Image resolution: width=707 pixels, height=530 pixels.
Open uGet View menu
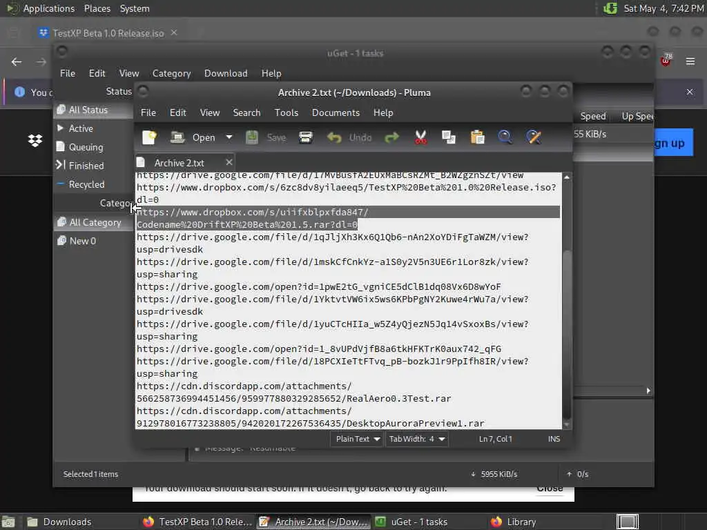129,73
